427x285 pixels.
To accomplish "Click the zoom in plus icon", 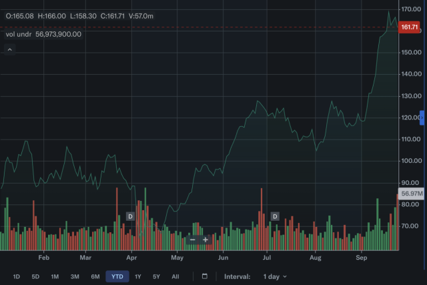I will pos(205,240).
